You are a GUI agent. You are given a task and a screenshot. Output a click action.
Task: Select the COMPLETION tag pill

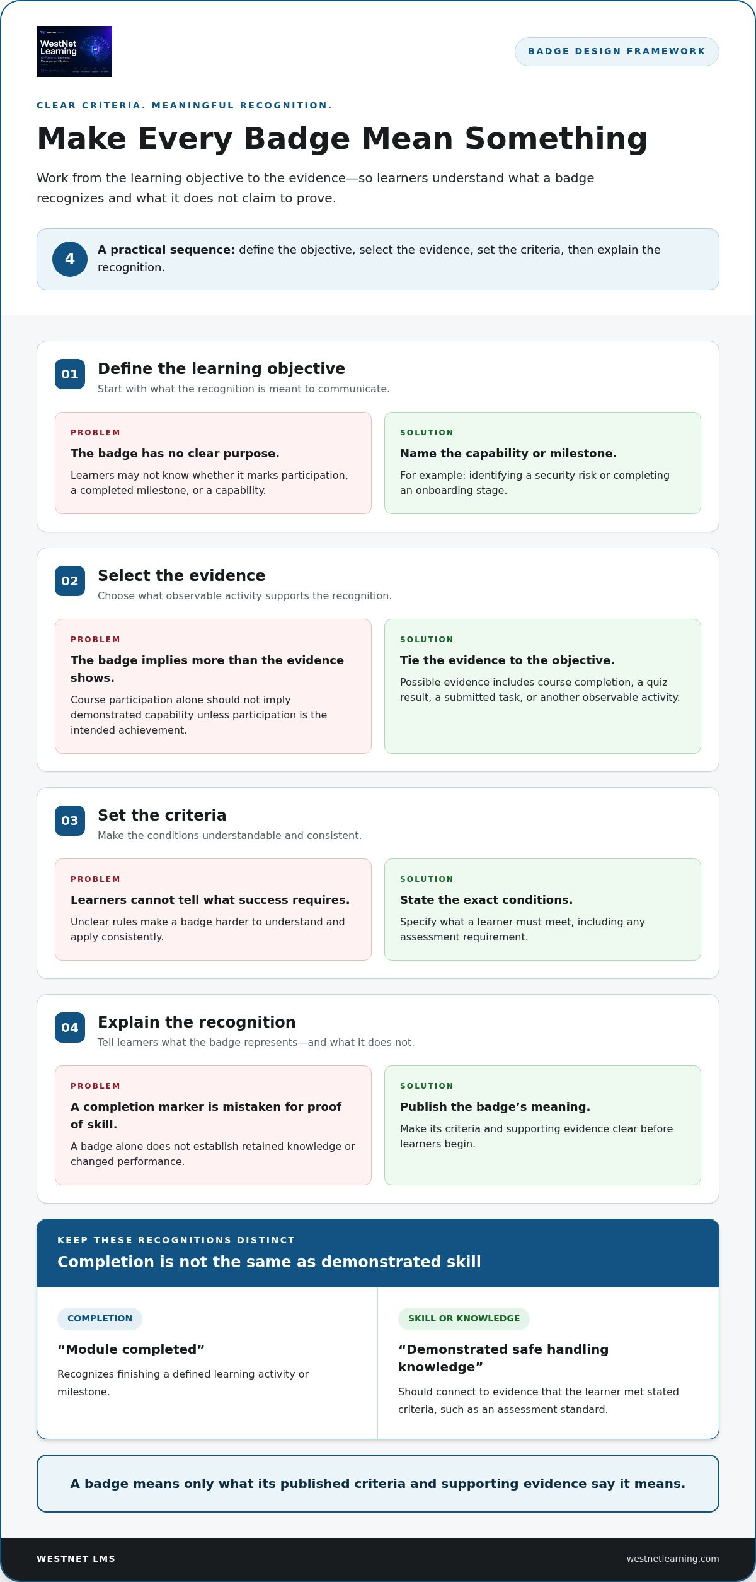(x=100, y=1318)
